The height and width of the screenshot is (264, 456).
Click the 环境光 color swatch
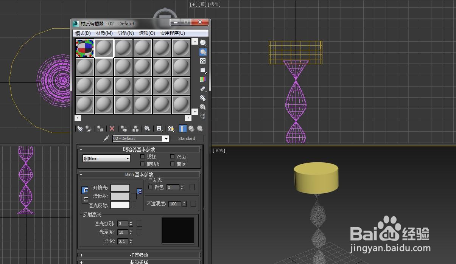pyautogui.click(x=120, y=188)
